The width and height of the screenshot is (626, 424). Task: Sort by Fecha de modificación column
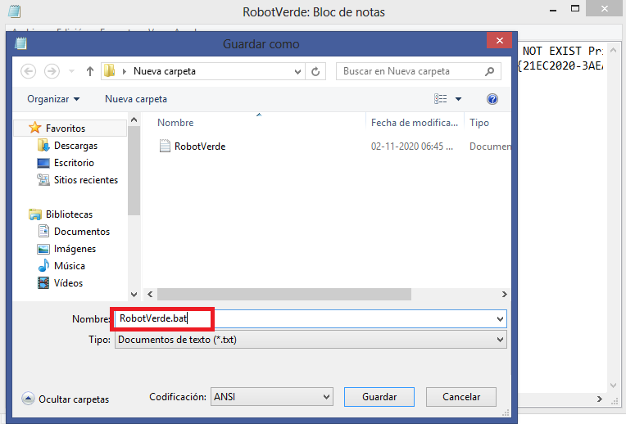point(415,123)
